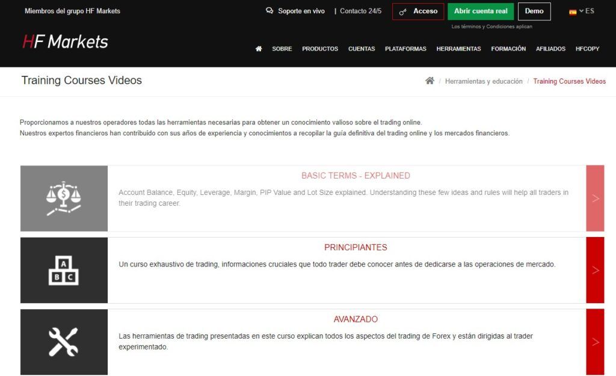Click the Acceso login button
Screen dimensions: 616x376
pos(418,11)
